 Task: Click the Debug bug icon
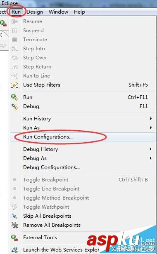pyautogui.click(x=14, y=106)
